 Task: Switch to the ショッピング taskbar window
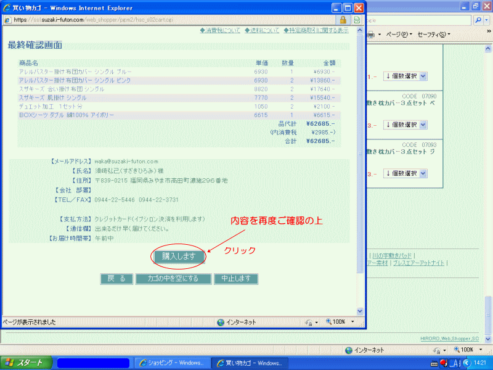[171, 363]
